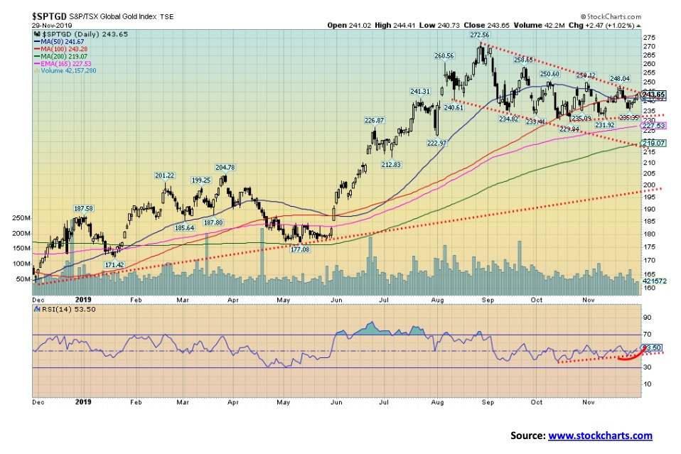Click the 219.07 MA axis tag
The height and width of the screenshot is (454, 681).
pos(654,143)
